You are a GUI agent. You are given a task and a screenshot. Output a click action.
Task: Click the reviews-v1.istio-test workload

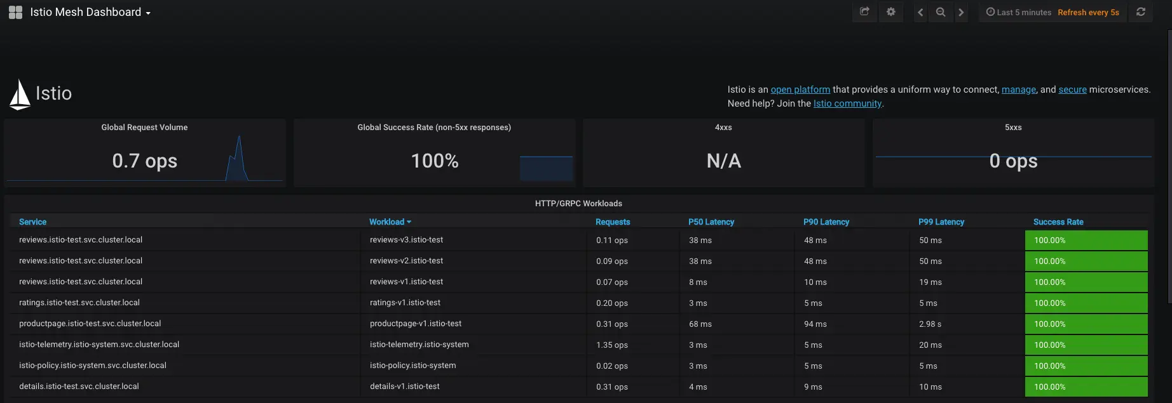point(406,282)
